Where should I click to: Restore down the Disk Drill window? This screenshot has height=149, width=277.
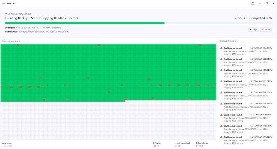click(x=266, y=4)
